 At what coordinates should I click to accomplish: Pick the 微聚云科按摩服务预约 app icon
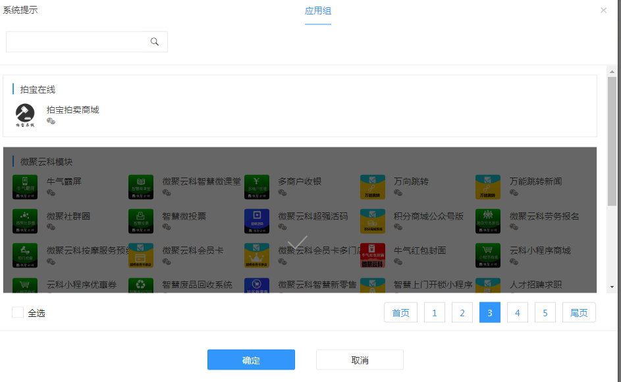(25, 256)
